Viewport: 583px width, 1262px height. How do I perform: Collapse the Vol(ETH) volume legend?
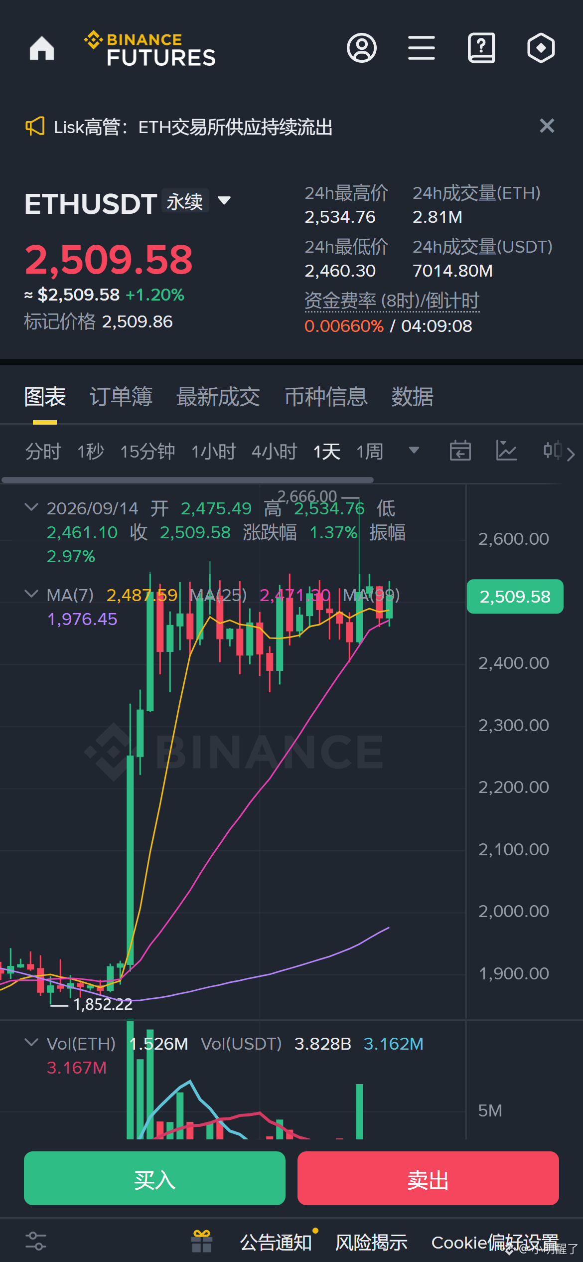click(31, 1043)
